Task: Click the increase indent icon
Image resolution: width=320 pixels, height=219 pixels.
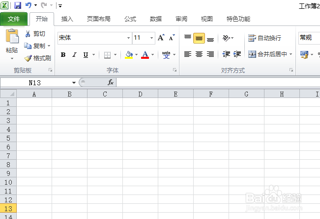Action: (237, 54)
